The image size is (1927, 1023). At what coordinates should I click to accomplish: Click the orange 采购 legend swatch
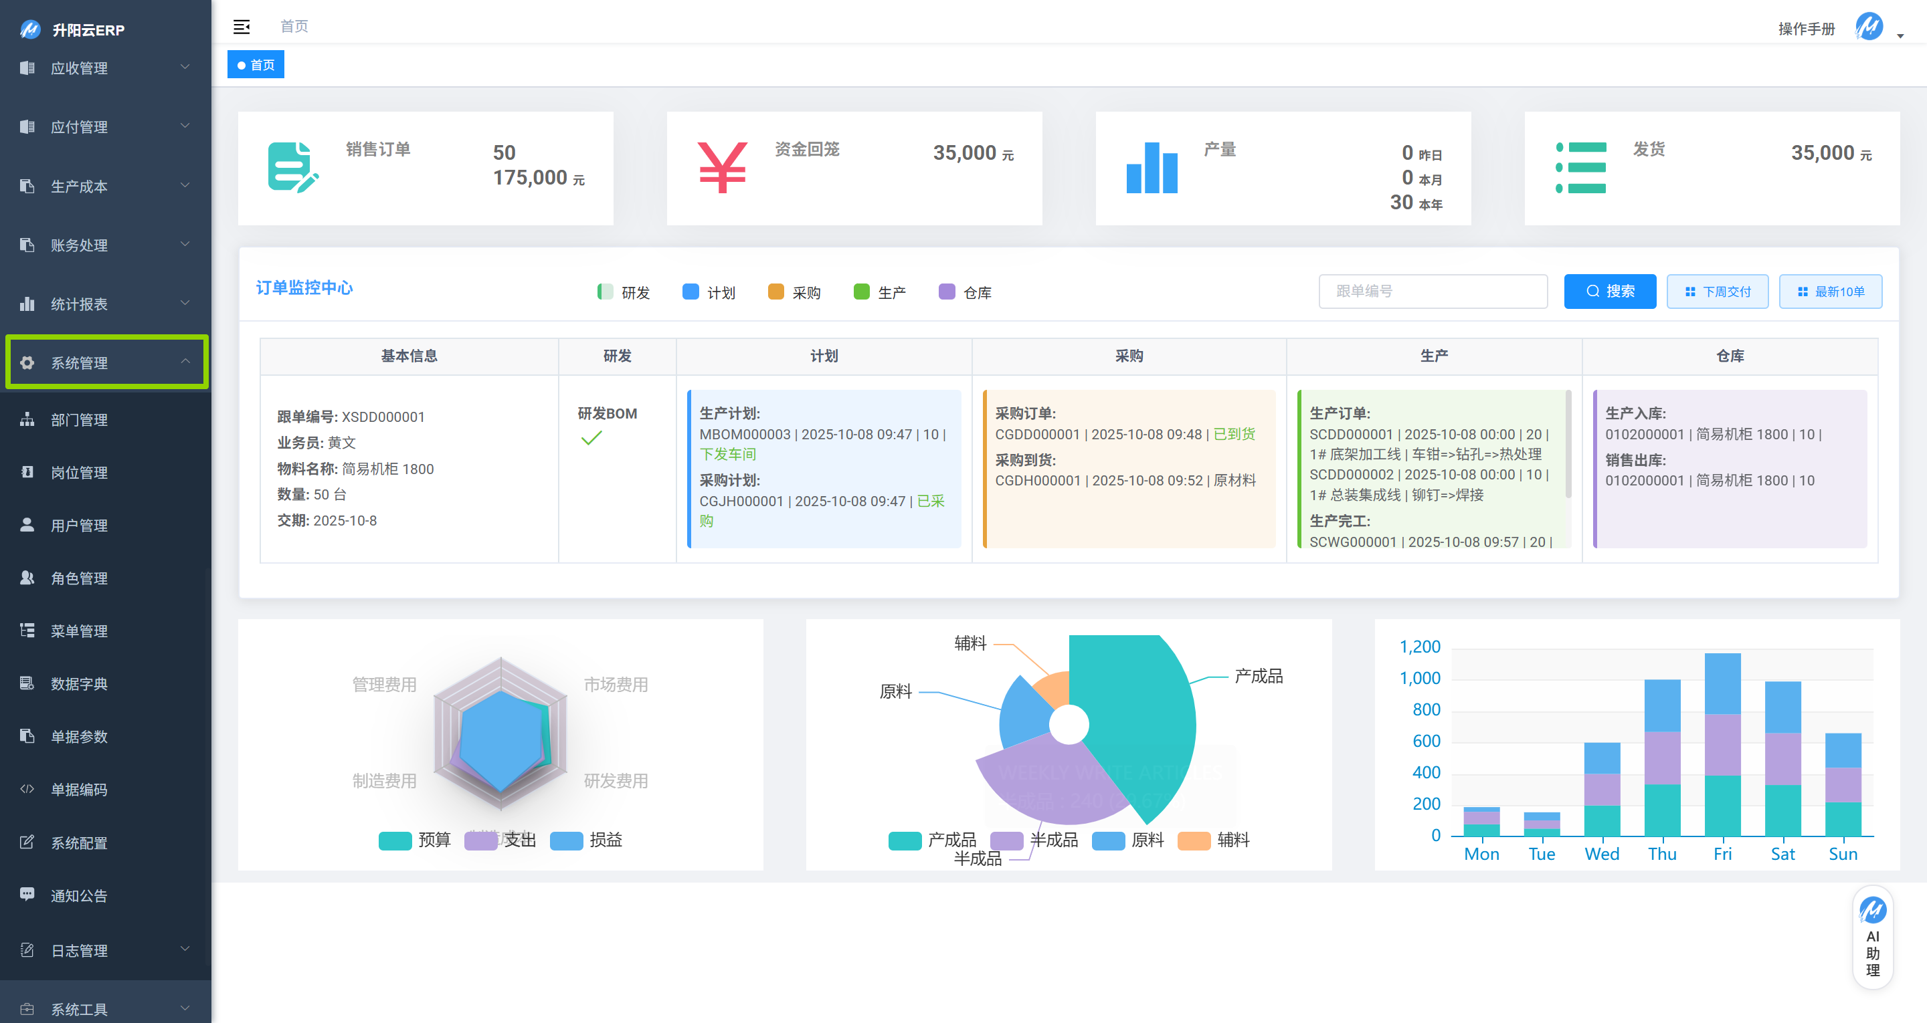point(775,292)
